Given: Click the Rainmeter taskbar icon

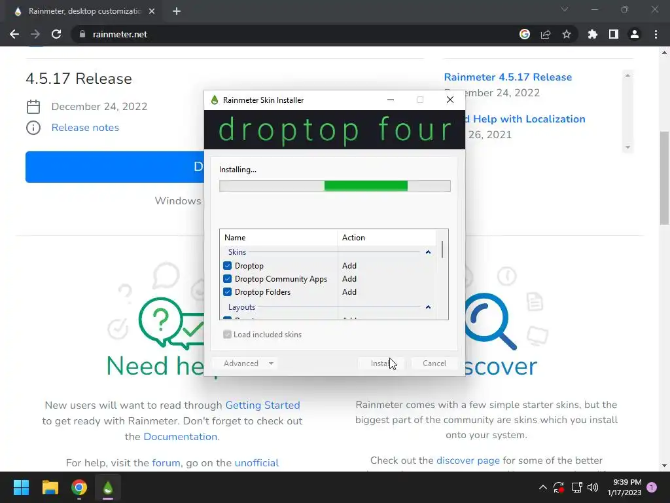Looking at the screenshot, I should coord(108,487).
